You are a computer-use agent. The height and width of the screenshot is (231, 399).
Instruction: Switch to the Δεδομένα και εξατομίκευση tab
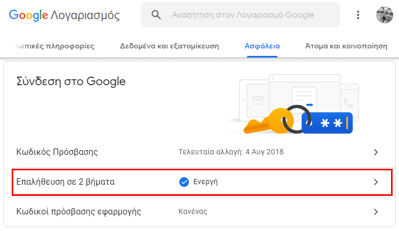[x=170, y=46]
